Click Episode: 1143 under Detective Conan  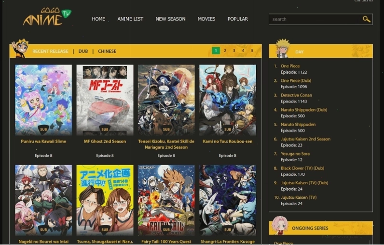[294, 102]
